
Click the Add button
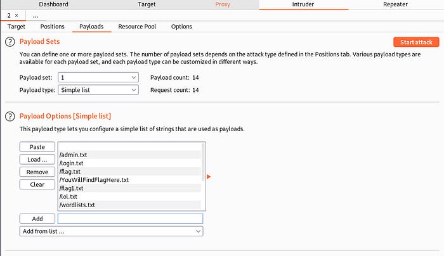tap(37, 219)
